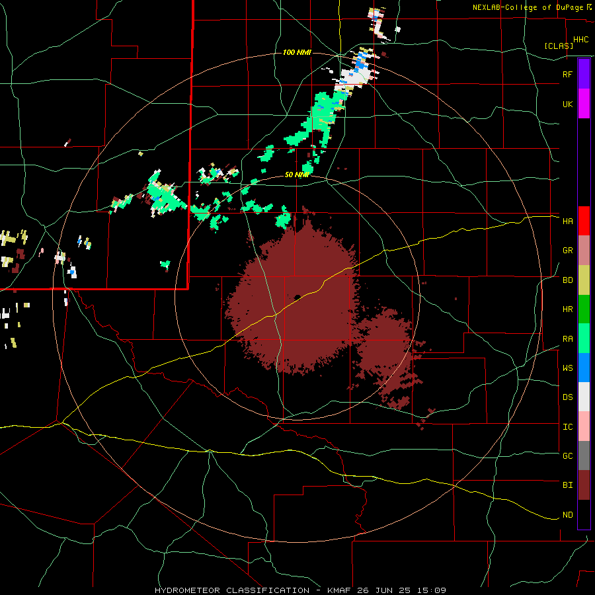595x595 pixels.
Task: Click the "IC" legend label
Action: click(567, 427)
